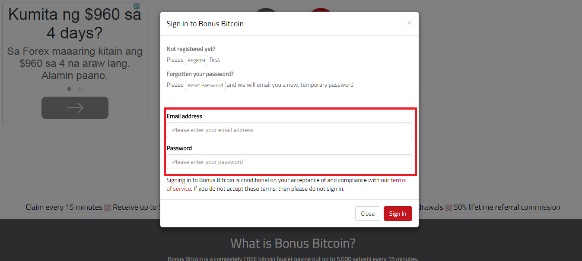Click the AdChoices info icon on the ad

[x=137, y=6]
